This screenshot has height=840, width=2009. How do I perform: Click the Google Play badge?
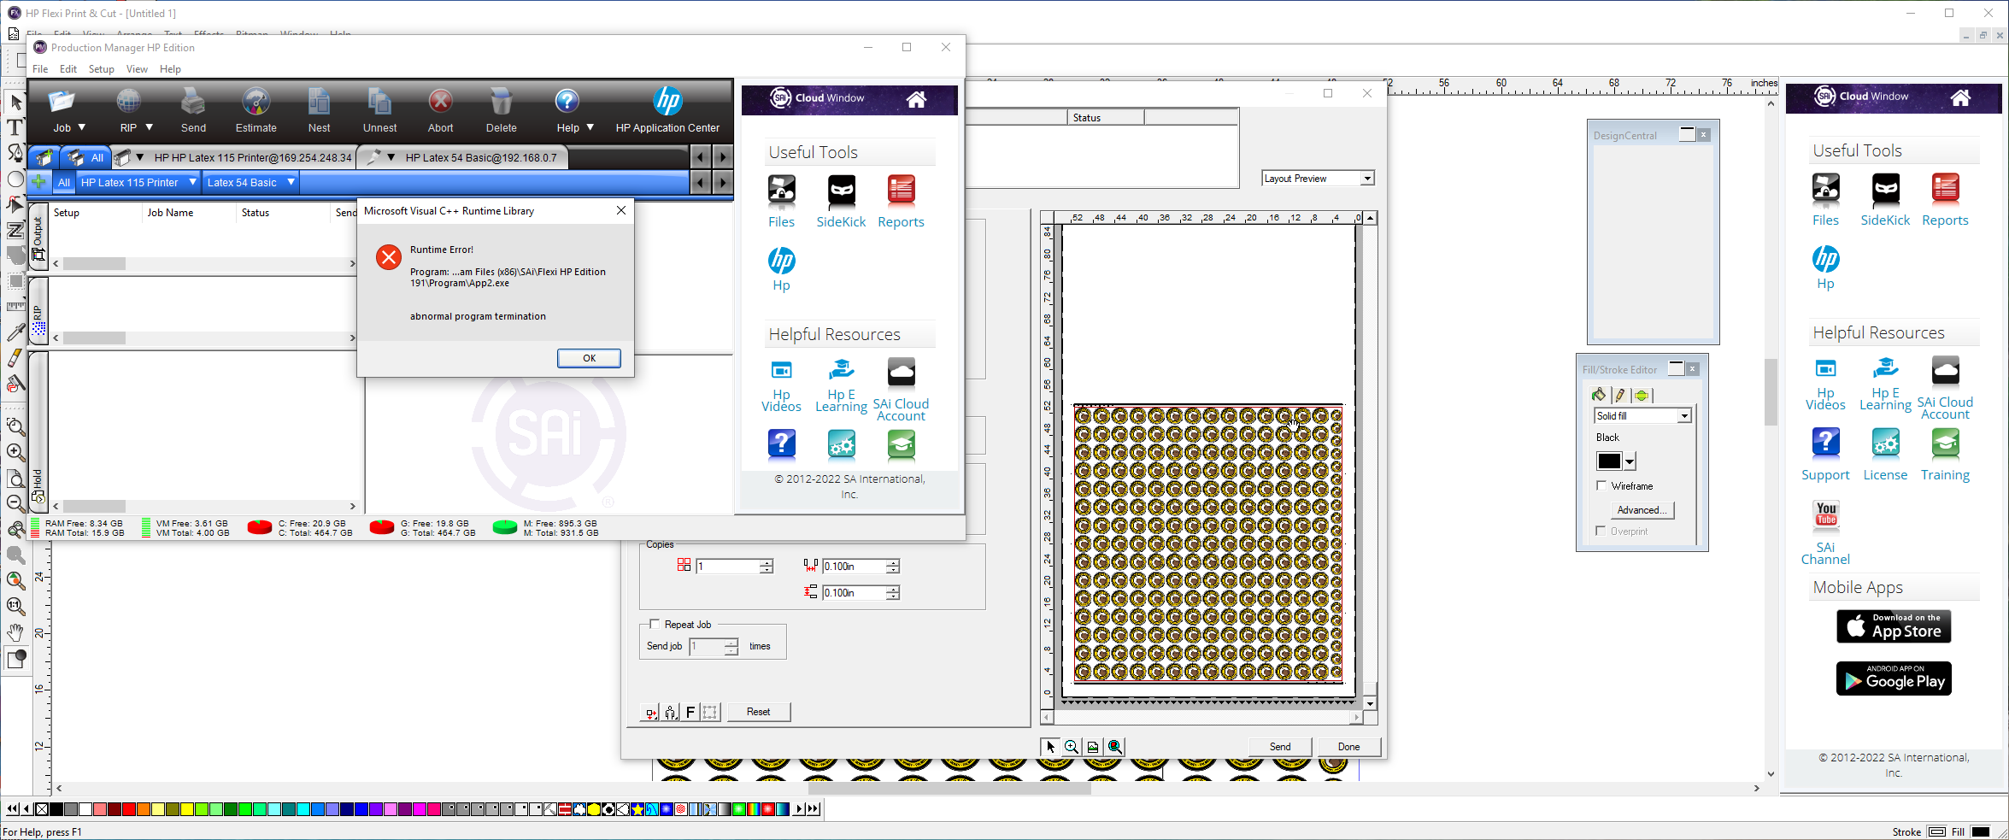pyautogui.click(x=1894, y=678)
